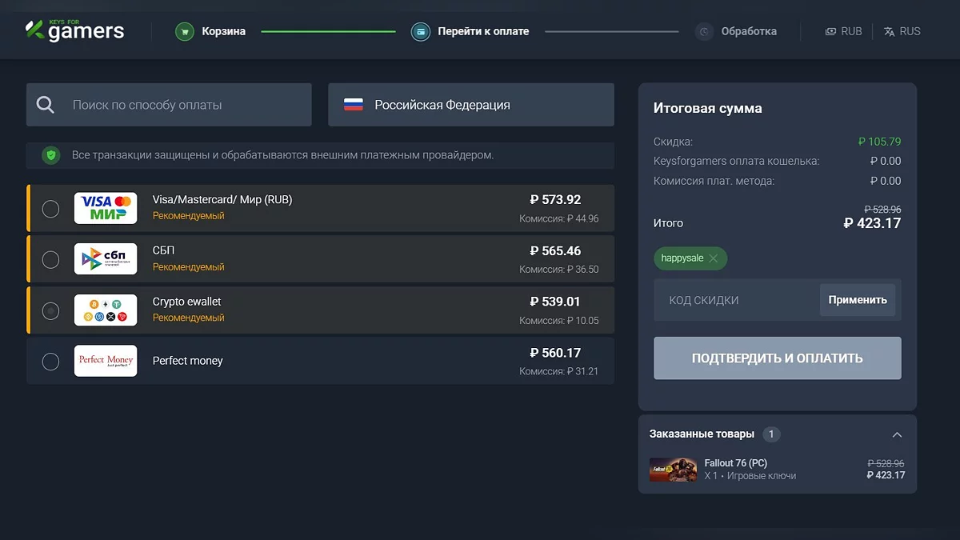960x540 pixels.
Task: Click the Perfect Money logo
Action: click(106, 361)
